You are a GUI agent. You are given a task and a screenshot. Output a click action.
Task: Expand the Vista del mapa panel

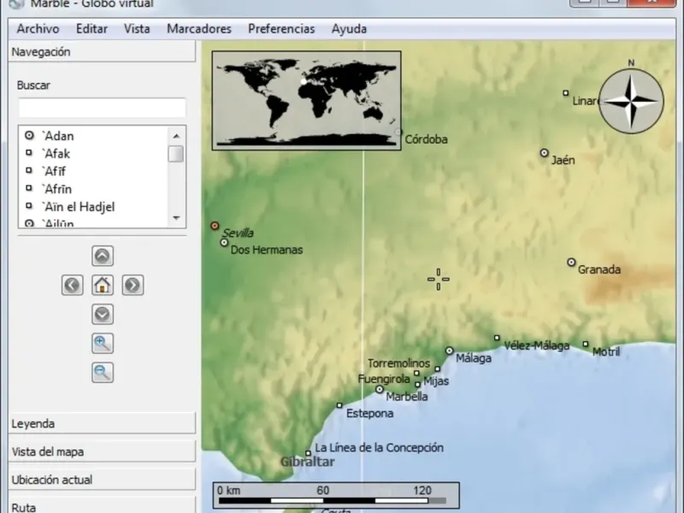click(x=102, y=451)
